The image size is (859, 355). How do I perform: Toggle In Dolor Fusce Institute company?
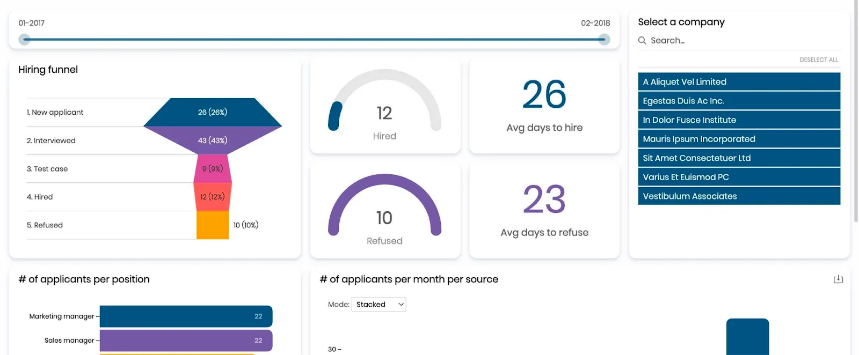click(739, 120)
